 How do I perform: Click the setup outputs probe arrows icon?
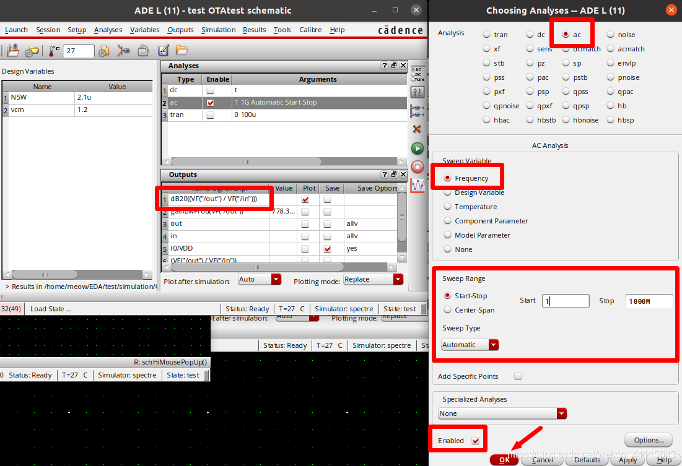tap(417, 111)
